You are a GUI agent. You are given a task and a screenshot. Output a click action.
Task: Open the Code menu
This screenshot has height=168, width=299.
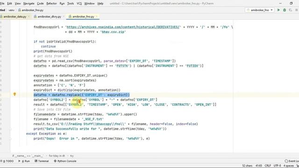(40, 3)
